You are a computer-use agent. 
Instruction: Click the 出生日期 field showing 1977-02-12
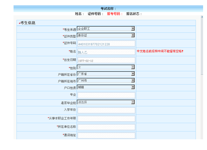click(x=106, y=60)
